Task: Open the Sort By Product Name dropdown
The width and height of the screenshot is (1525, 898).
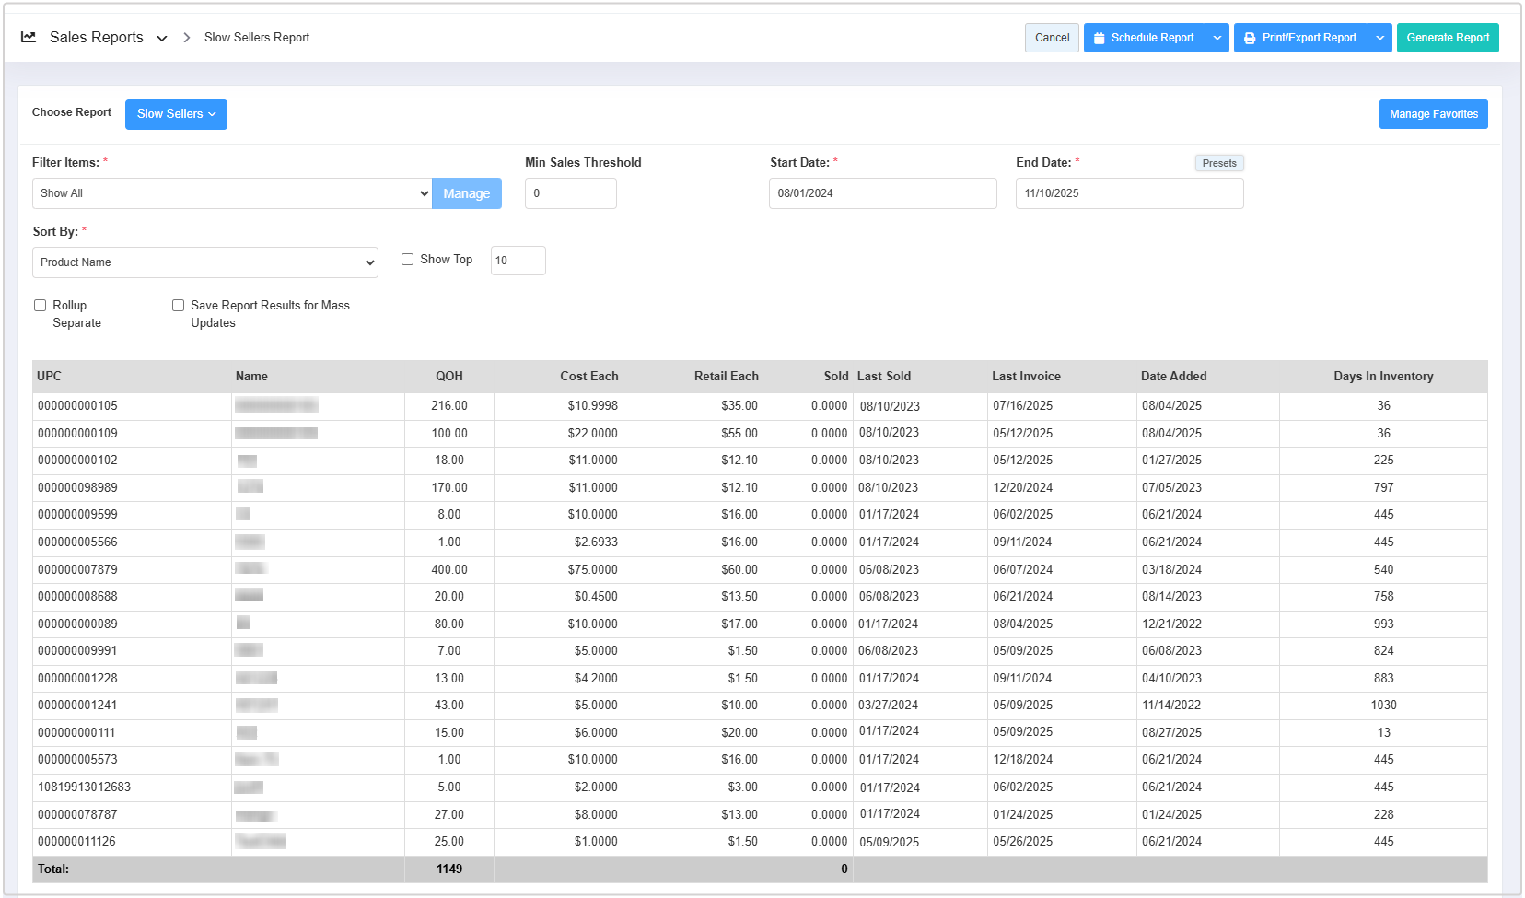Action: 205,262
